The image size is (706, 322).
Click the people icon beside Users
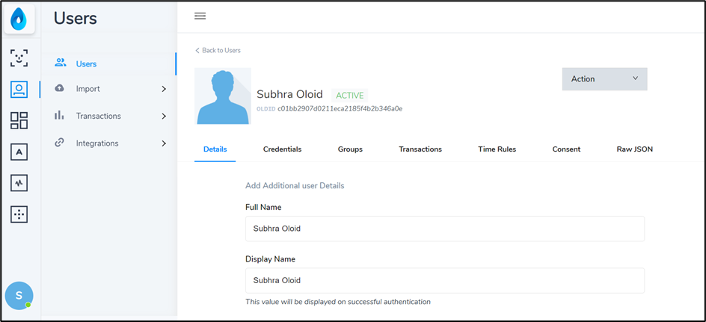click(60, 63)
